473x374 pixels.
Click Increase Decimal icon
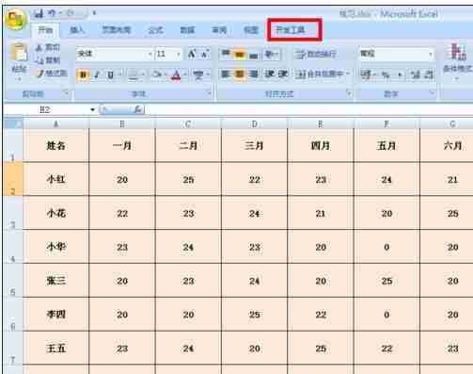(416, 74)
